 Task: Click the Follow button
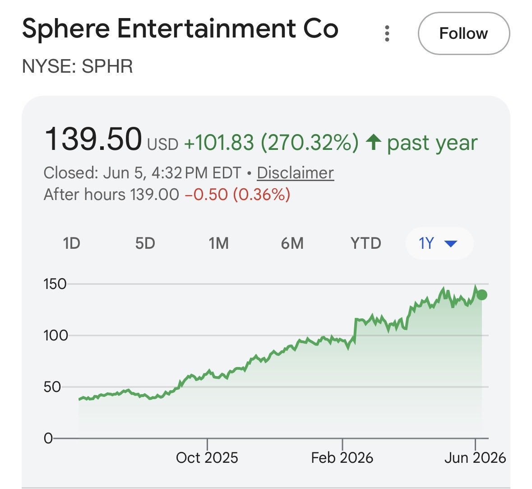coord(464,33)
